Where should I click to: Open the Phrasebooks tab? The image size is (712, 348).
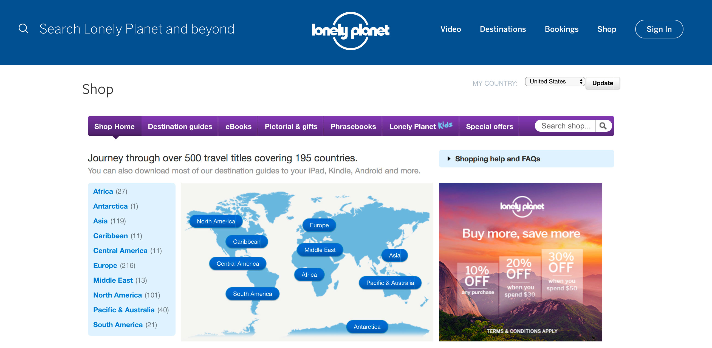353,127
